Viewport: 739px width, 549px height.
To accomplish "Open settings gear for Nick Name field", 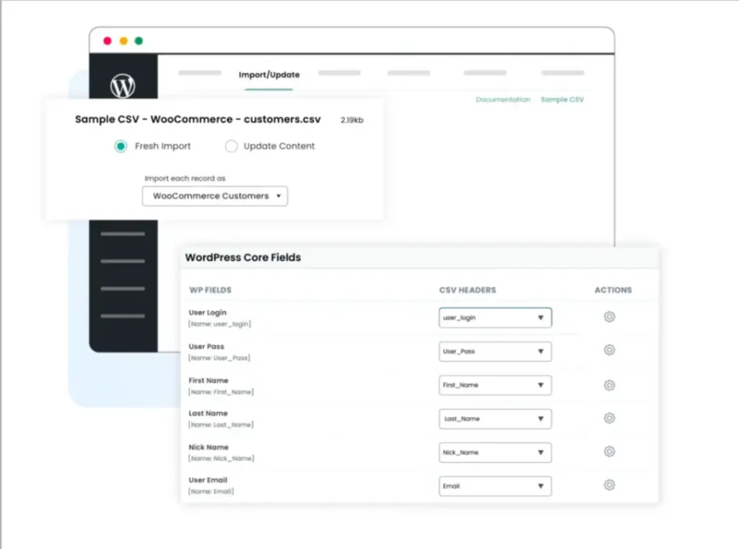I will 609,451.
